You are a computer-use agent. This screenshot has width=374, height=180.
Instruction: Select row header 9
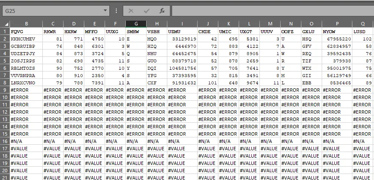(5, 90)
